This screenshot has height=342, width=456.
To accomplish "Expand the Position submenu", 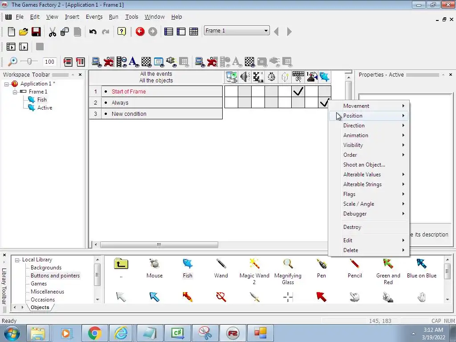I will tap(369, 116).
